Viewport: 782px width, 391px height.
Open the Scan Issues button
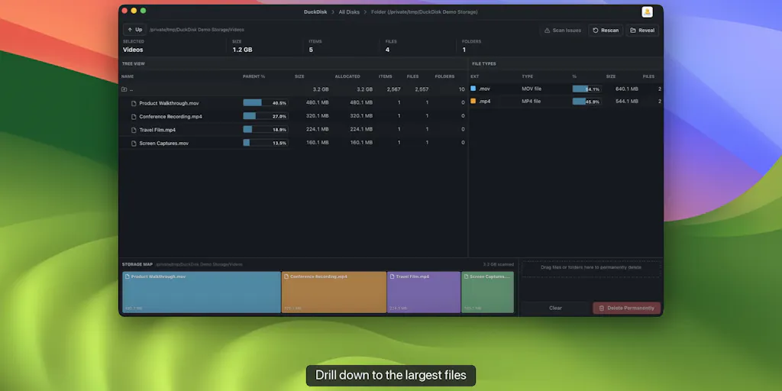(563, 31)
